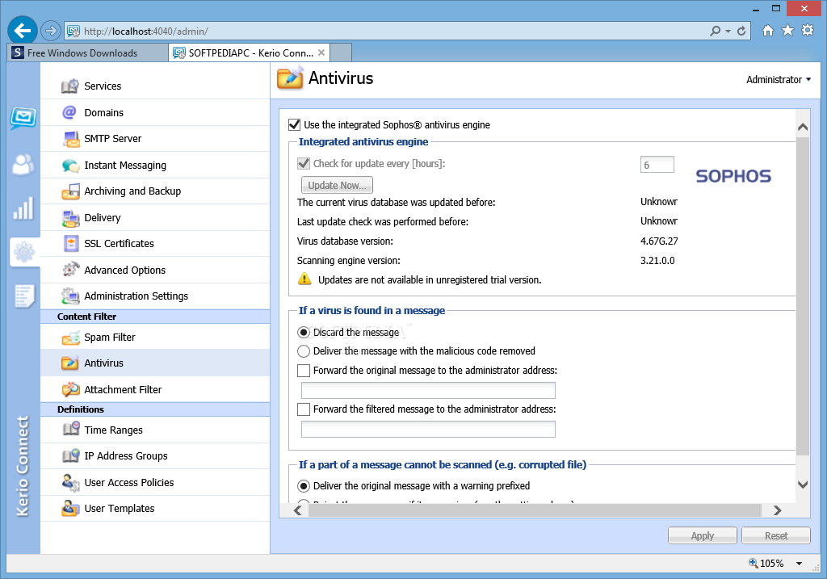Click the browser forward arrow button
827x579 pixels.
pos(51,31)
